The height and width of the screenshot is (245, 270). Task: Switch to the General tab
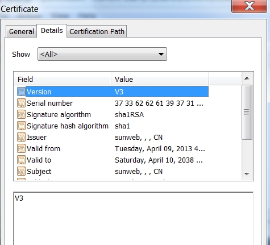click(x=21, y=31)
